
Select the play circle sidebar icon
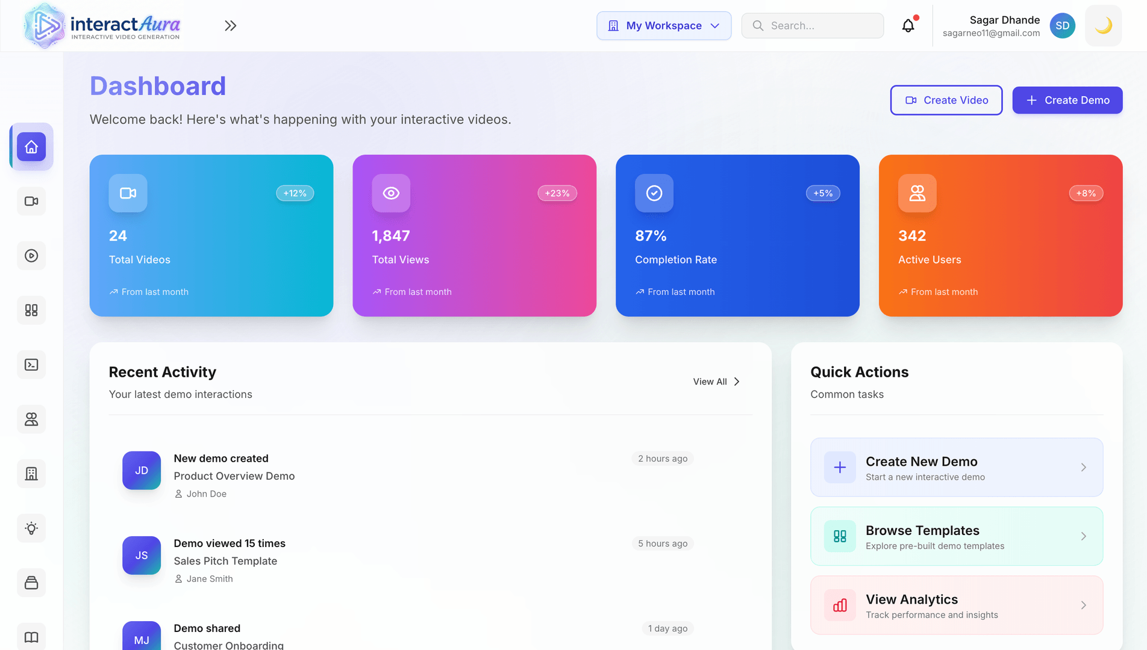pyautogui.click(x=31, y=256)
